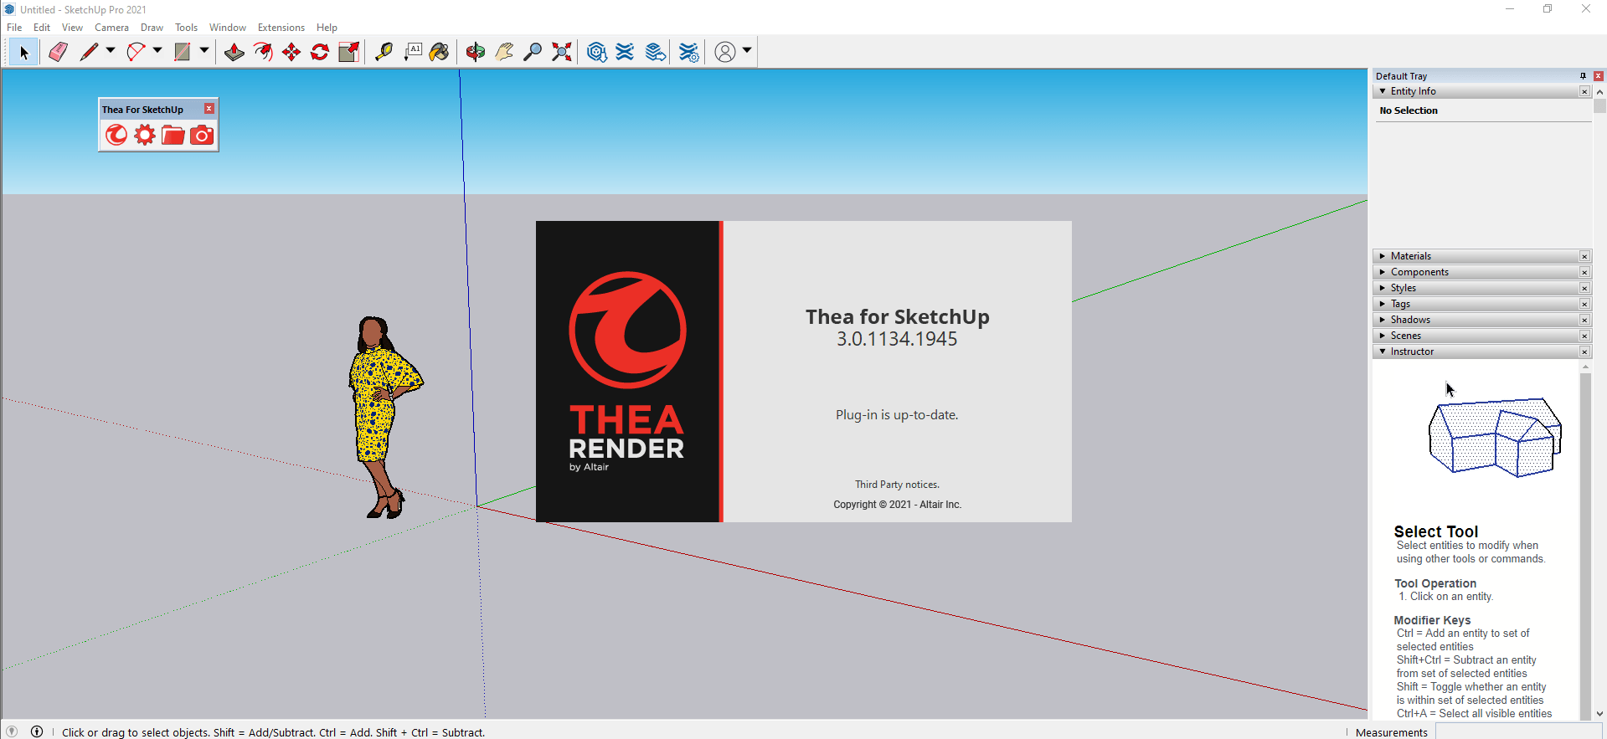This screenshot has height=739, width=1607.
Task: Select the Zoom magnifier tool
Action: point(533,52)
